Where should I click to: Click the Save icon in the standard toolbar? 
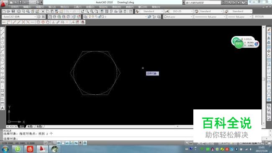click(13, 11)
